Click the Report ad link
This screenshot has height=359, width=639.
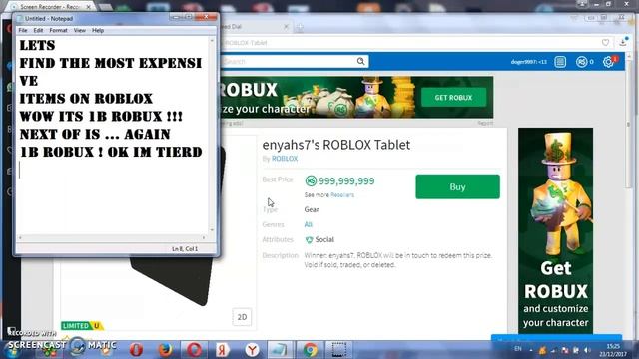pyautogui.click(x=485, y=123)
